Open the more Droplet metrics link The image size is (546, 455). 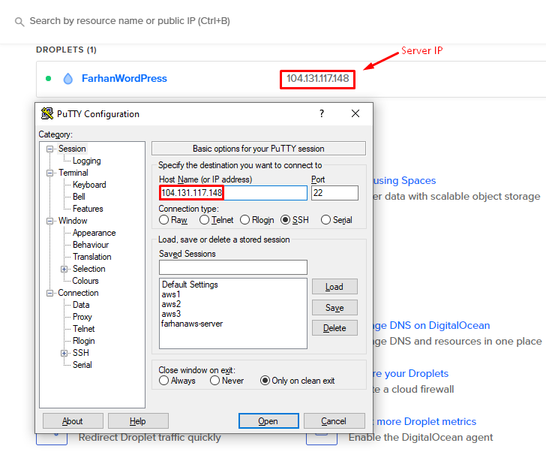point(424,422)
